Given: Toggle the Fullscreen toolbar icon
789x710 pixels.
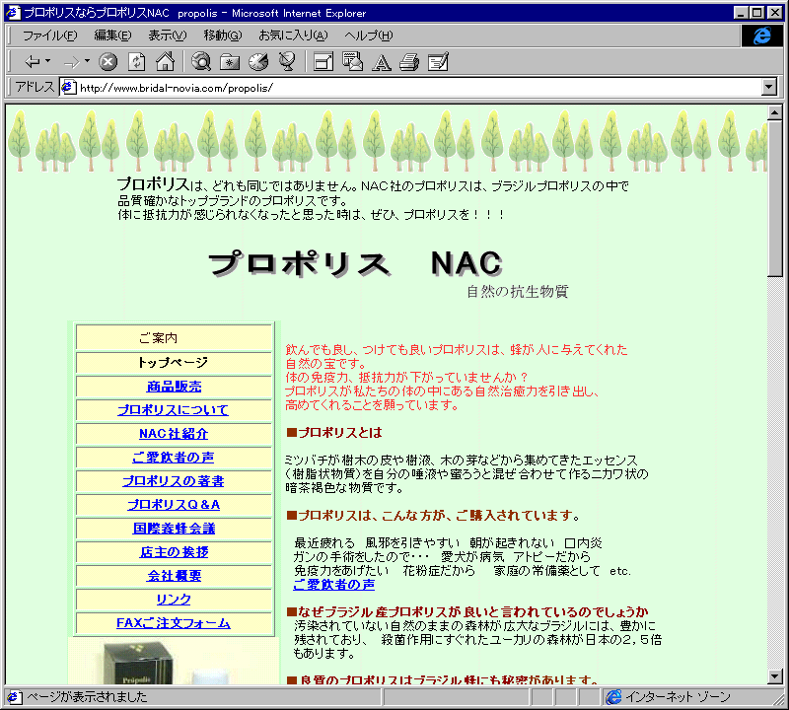Looking at the screenshot, I should tap(323, 62).
